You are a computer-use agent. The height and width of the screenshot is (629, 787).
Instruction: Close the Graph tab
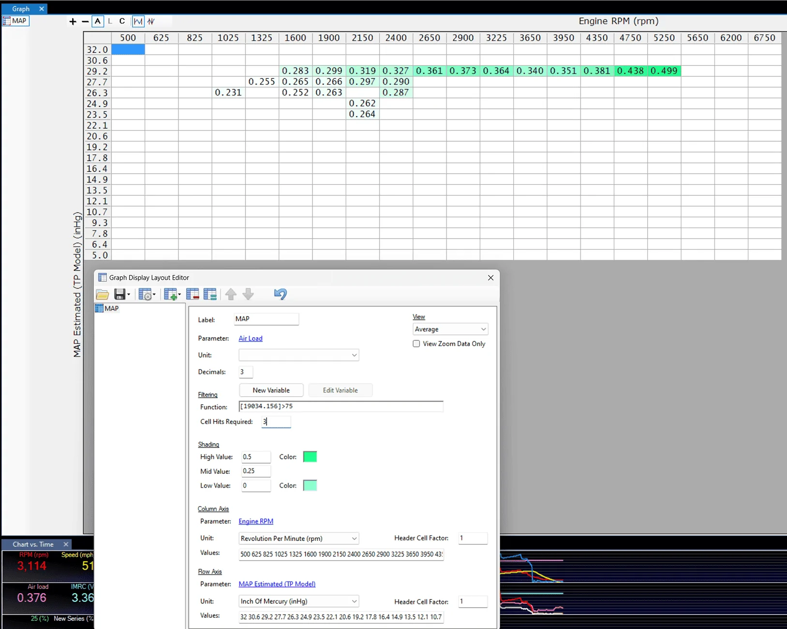(x=42, y=9)
